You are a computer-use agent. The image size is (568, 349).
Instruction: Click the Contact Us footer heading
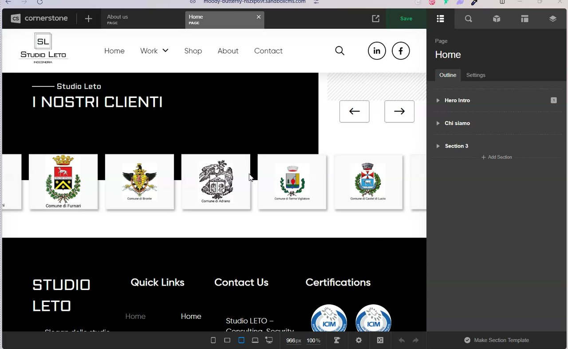[x=241, y=282]
